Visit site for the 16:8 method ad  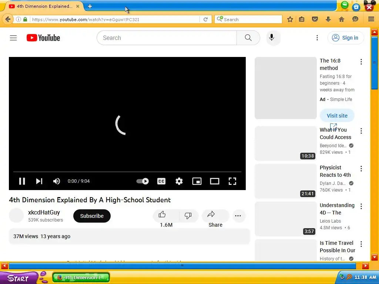point(337,116)
